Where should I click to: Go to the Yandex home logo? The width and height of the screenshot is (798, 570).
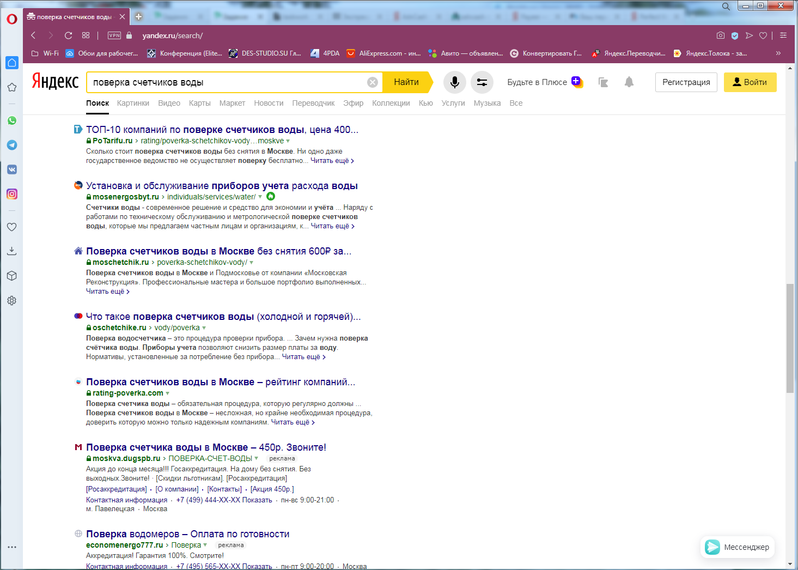(x=55, y=82)
